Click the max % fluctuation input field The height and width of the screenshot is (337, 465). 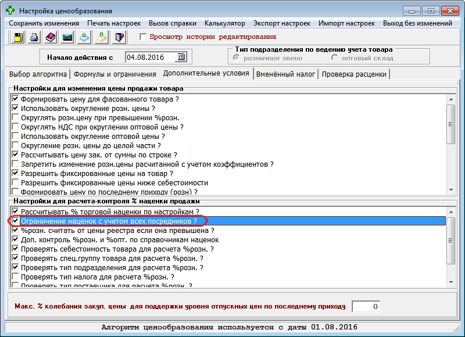(x=367, y=306)
